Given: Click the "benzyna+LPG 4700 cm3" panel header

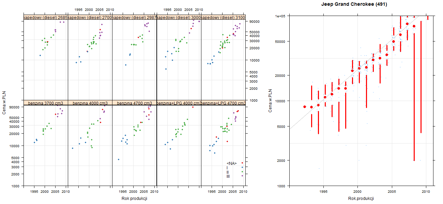Looking at the screenshot, I should (x=223, y=103).
